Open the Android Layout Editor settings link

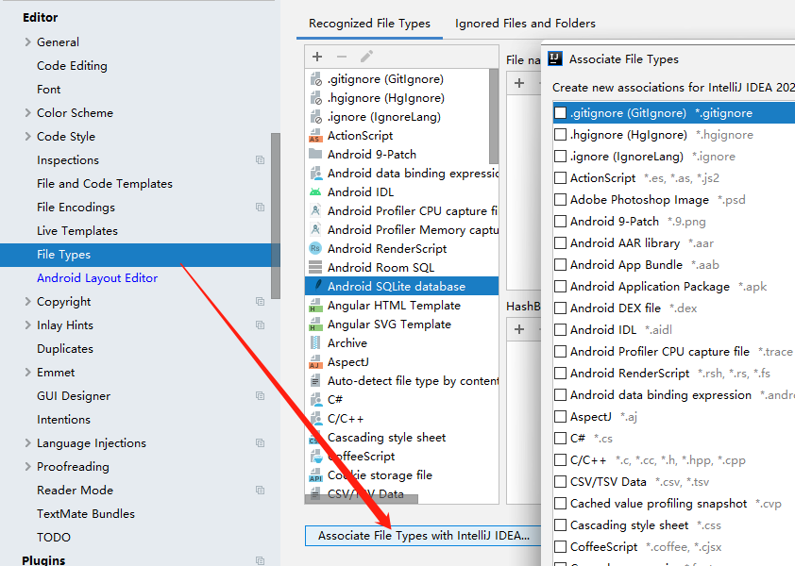click(x=97, y=277)
